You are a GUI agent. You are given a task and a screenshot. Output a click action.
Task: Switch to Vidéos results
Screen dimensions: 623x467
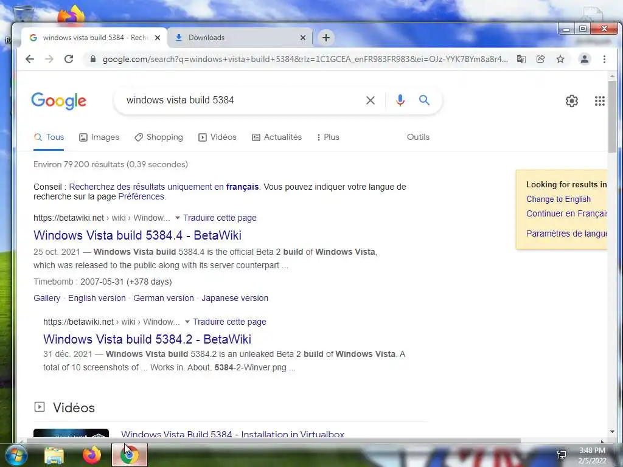[x=217, y=137]
